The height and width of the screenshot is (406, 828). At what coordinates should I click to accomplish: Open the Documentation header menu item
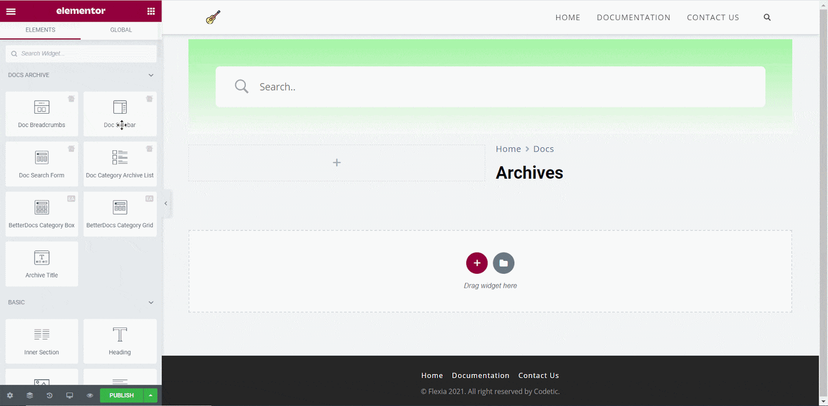pos(633,18)
